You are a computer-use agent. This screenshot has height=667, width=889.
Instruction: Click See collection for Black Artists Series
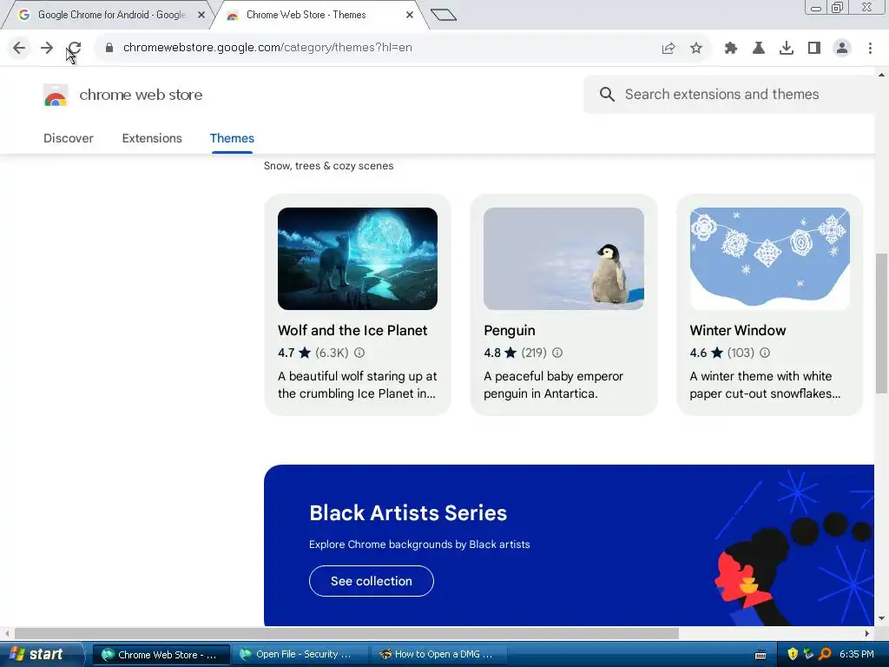point(372,581)
